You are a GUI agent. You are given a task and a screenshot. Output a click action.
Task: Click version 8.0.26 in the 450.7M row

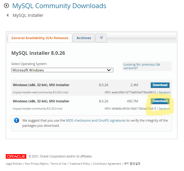pyautogui.click(x=104, y=101)
